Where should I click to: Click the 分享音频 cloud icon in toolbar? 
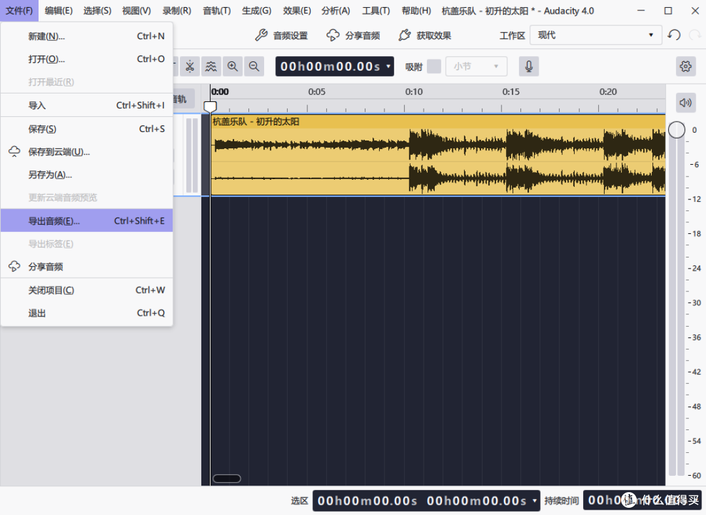click(x=333, y=35)
